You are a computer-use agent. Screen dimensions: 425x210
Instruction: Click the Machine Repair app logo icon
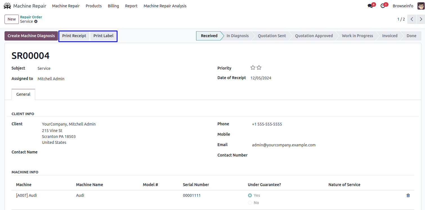pyautogui.click(x=7, y=6)
